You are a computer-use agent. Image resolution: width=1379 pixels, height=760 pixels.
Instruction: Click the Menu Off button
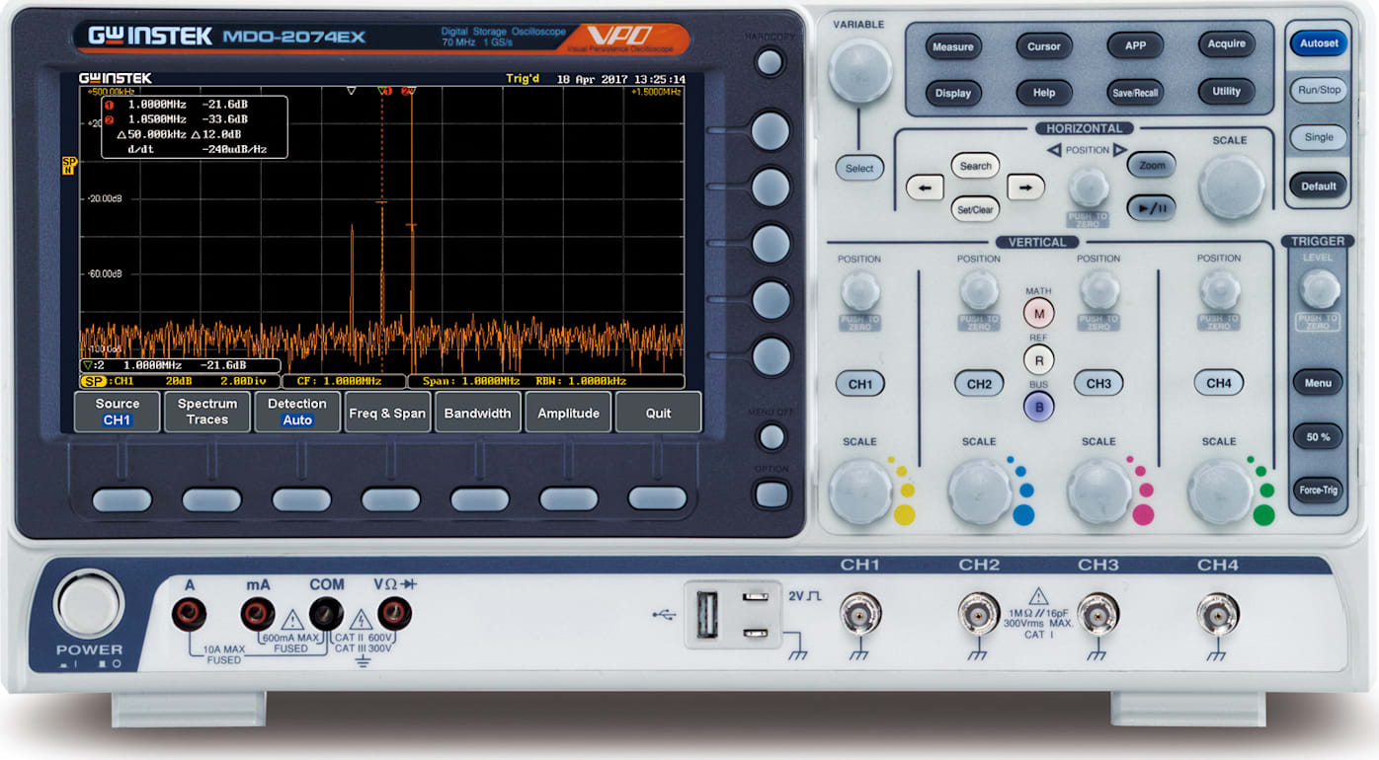pos(771,436)
